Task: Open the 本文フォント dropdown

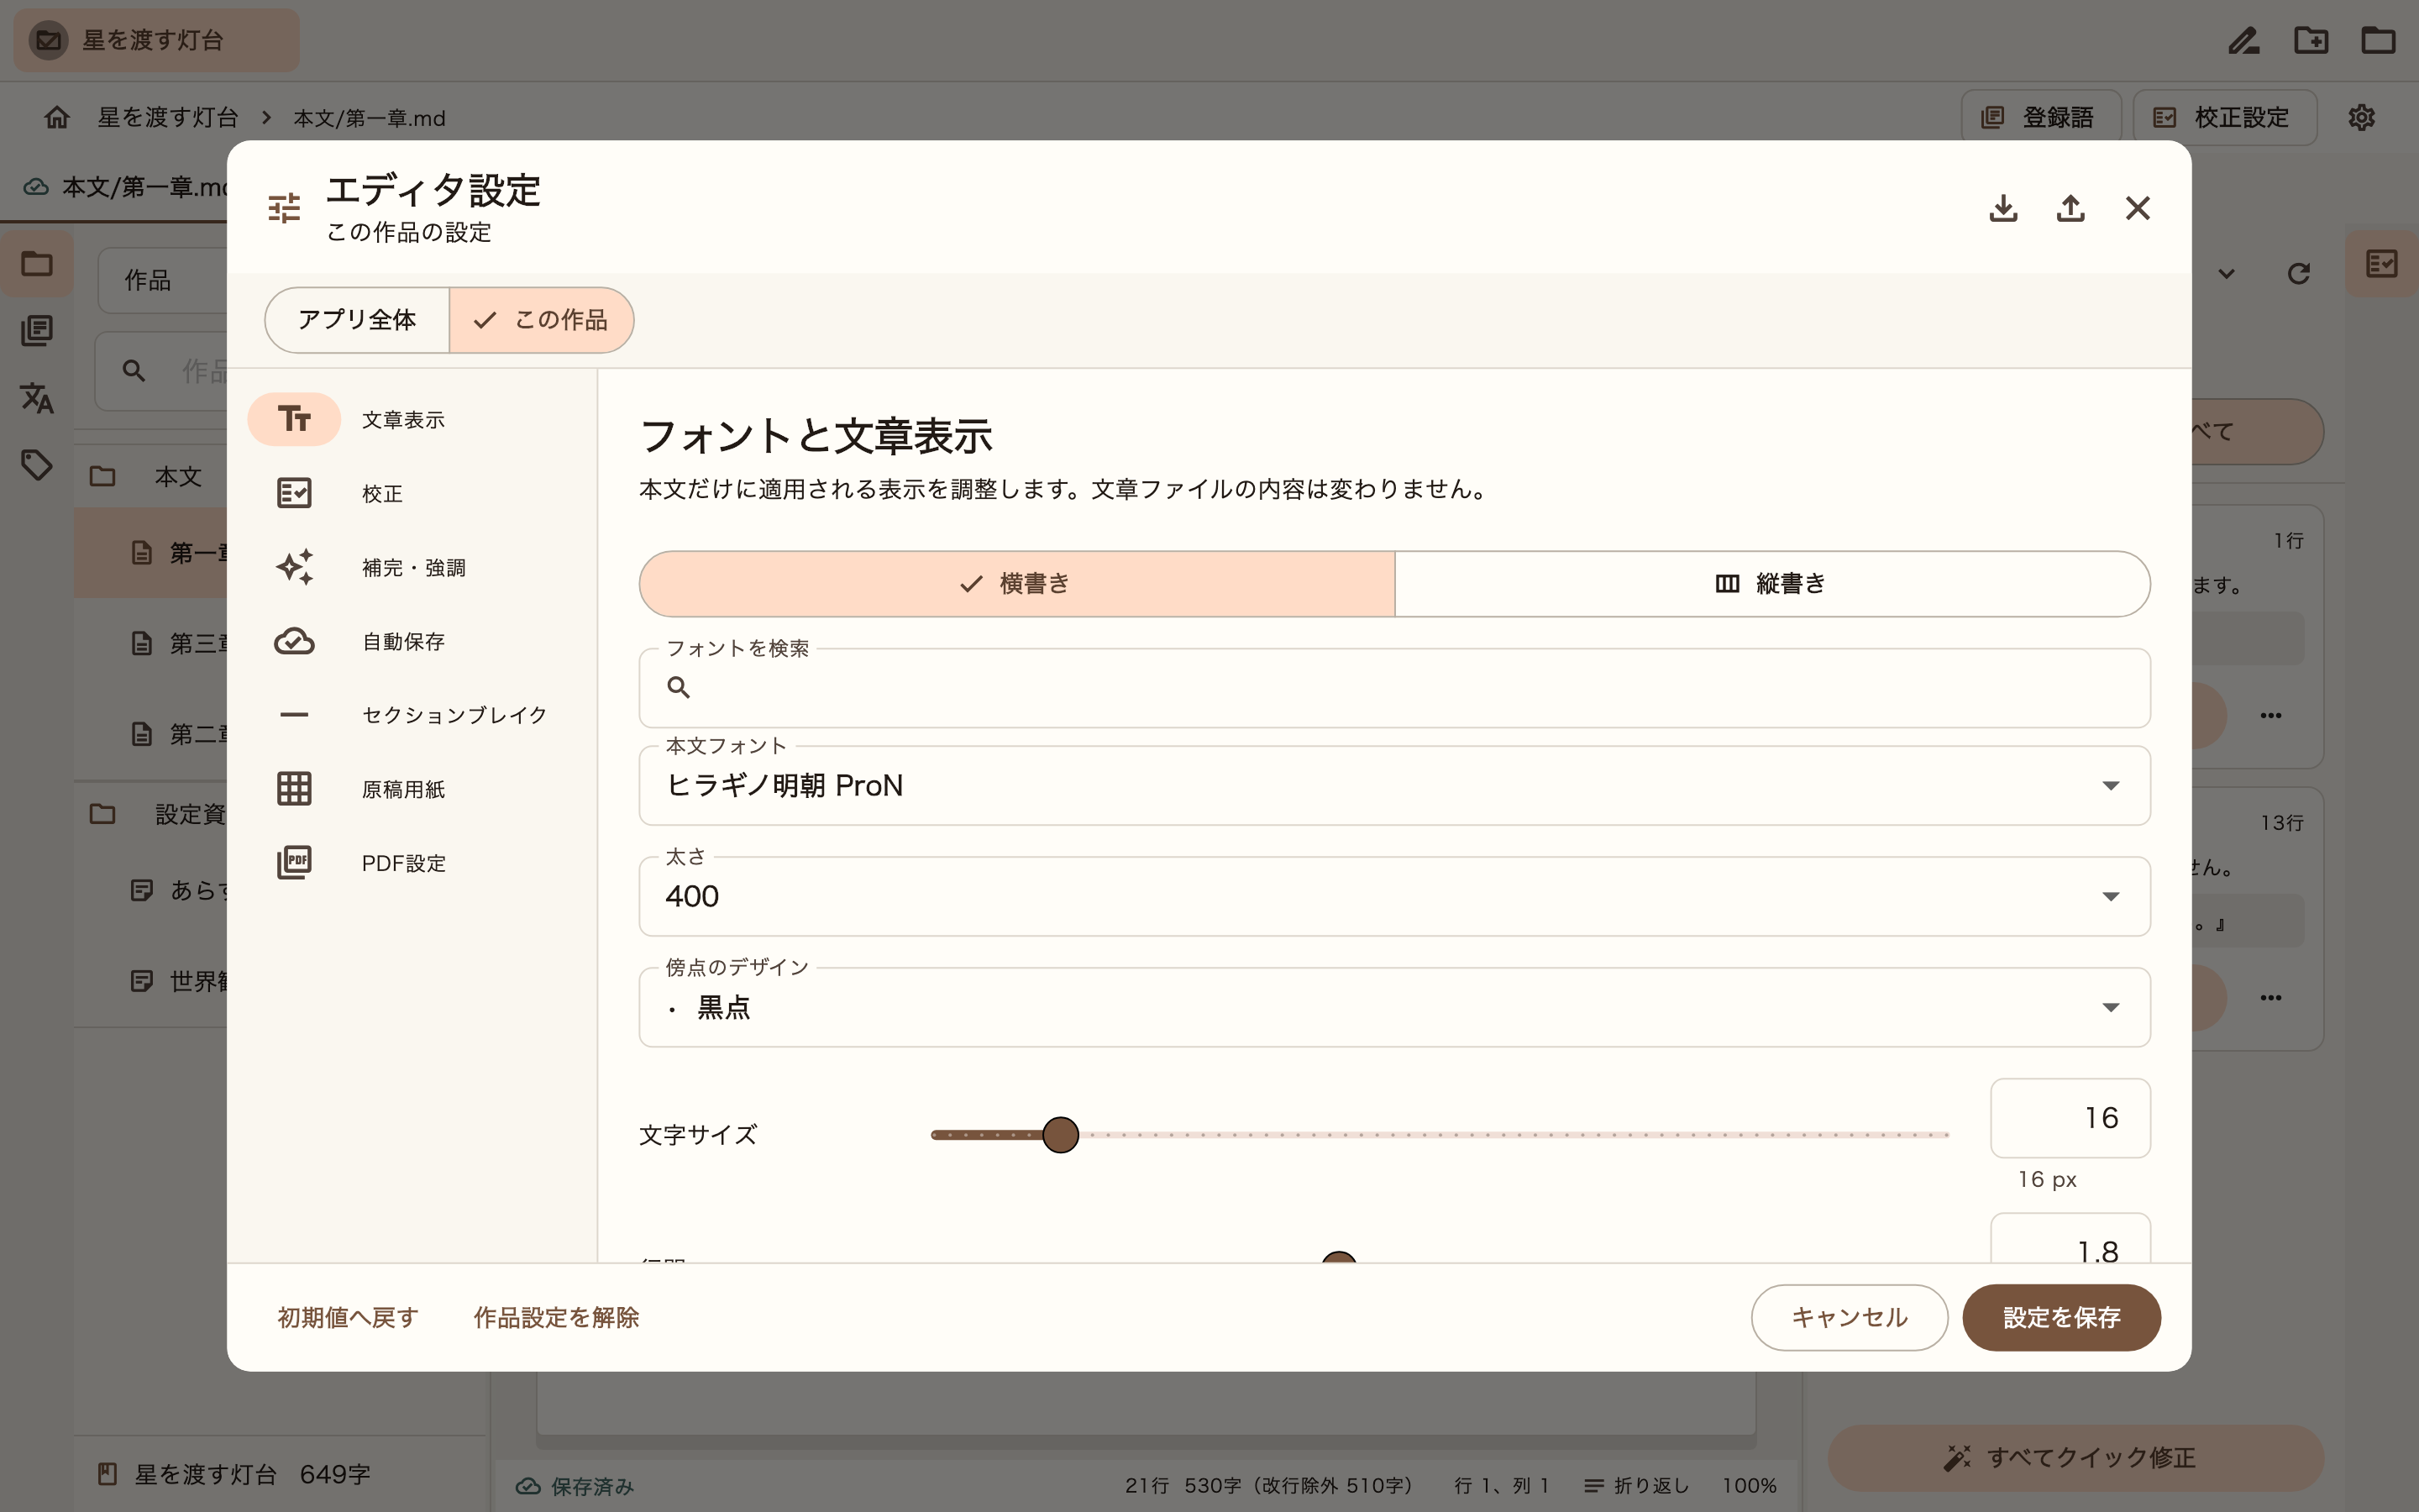Action: coord(1394,786)
